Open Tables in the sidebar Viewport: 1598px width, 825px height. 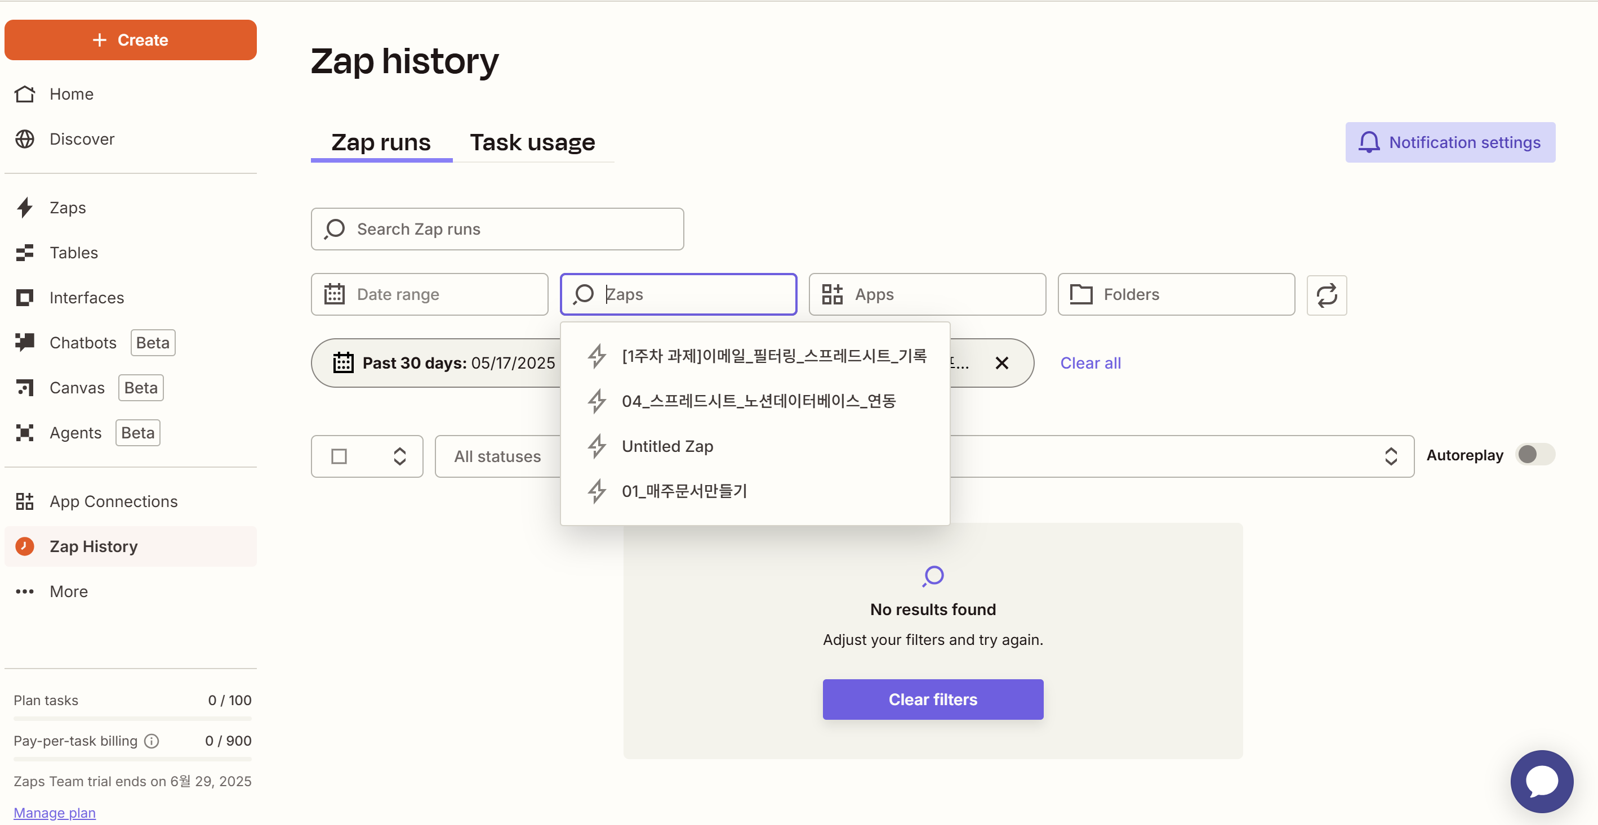pos(130,253)
